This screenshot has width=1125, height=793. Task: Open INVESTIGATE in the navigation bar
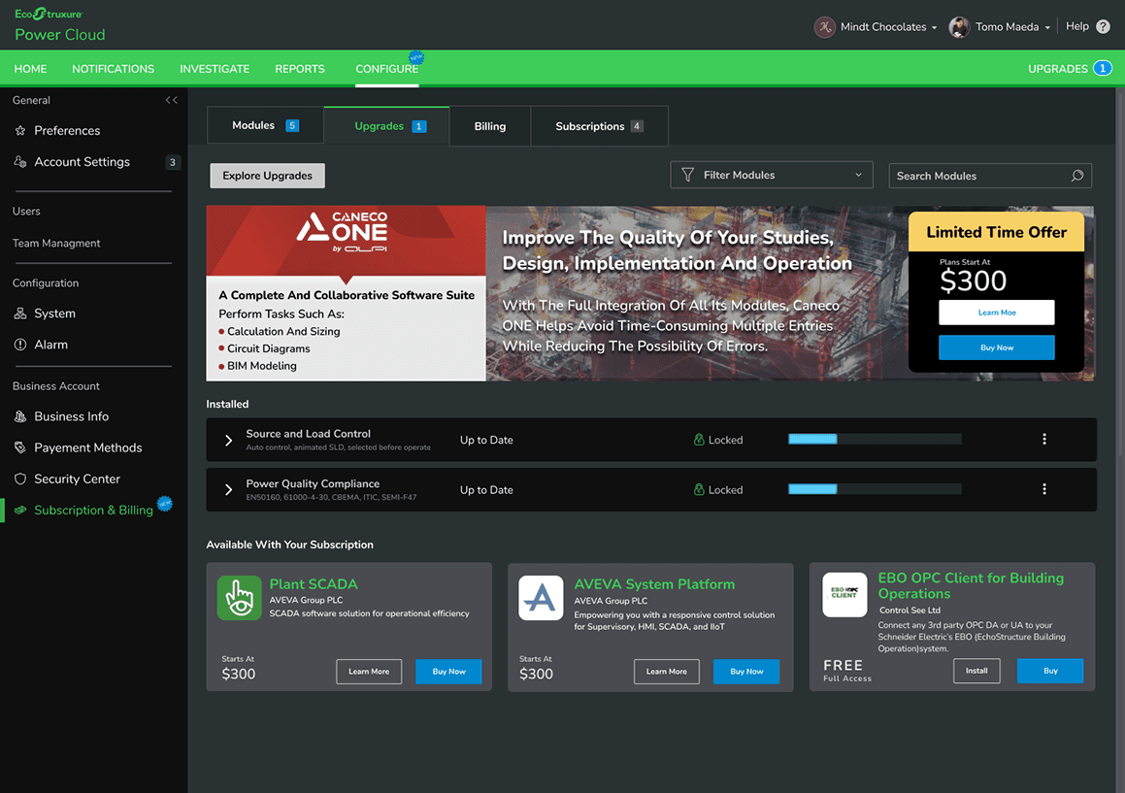click(215, 69)
